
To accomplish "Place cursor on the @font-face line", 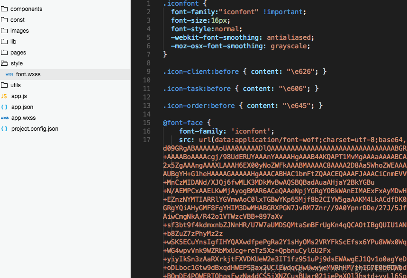I will point(183,123).
